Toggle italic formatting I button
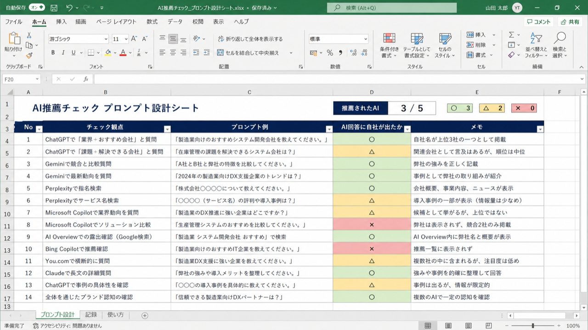 point(63,53)
